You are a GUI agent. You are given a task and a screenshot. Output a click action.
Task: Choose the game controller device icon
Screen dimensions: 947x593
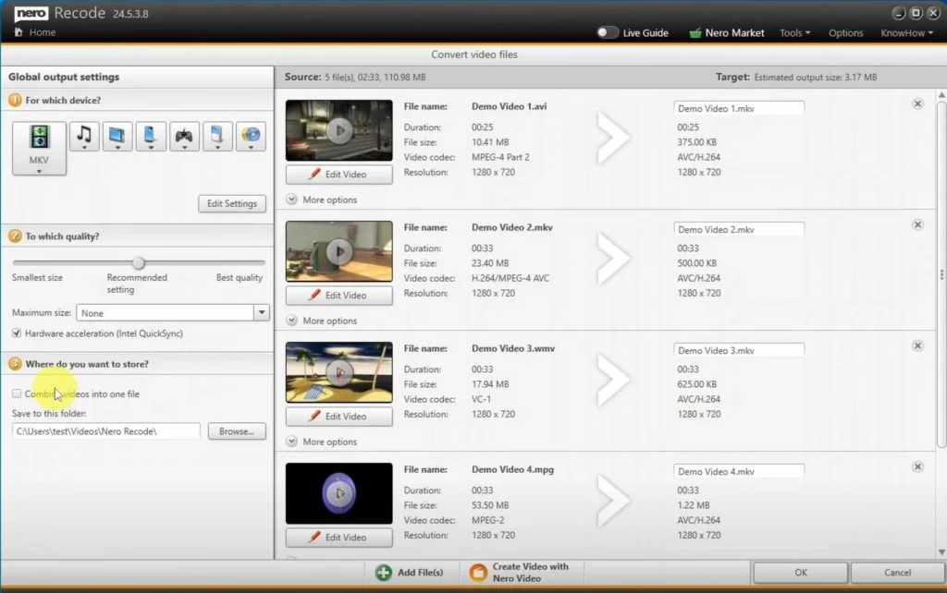184,136
